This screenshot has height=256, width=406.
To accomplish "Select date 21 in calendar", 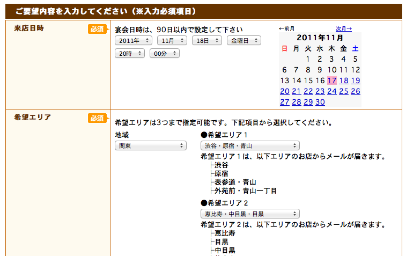I will 297,91.
